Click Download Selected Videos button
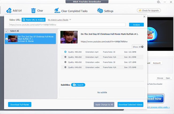Viewport: 174px width, 114px height. (130, 104)
